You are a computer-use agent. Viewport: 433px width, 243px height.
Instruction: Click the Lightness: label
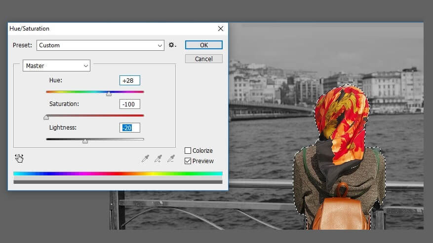(63, 128)
